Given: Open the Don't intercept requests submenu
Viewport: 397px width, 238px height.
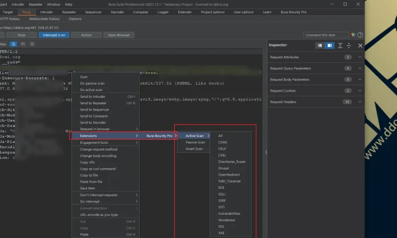Looking at the screenshot, I should click(x=105, y=195).
